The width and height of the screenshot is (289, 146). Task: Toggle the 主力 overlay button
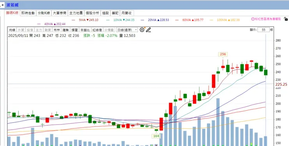[x=39, y=30]
